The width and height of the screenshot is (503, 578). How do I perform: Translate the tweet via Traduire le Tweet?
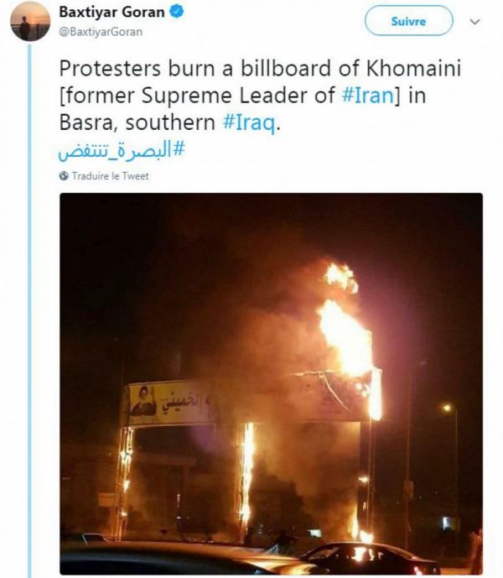pos(110,176)
